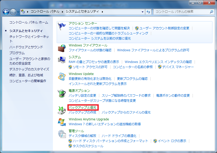Open the address bar history dropdown arrow

click(142, 12)
